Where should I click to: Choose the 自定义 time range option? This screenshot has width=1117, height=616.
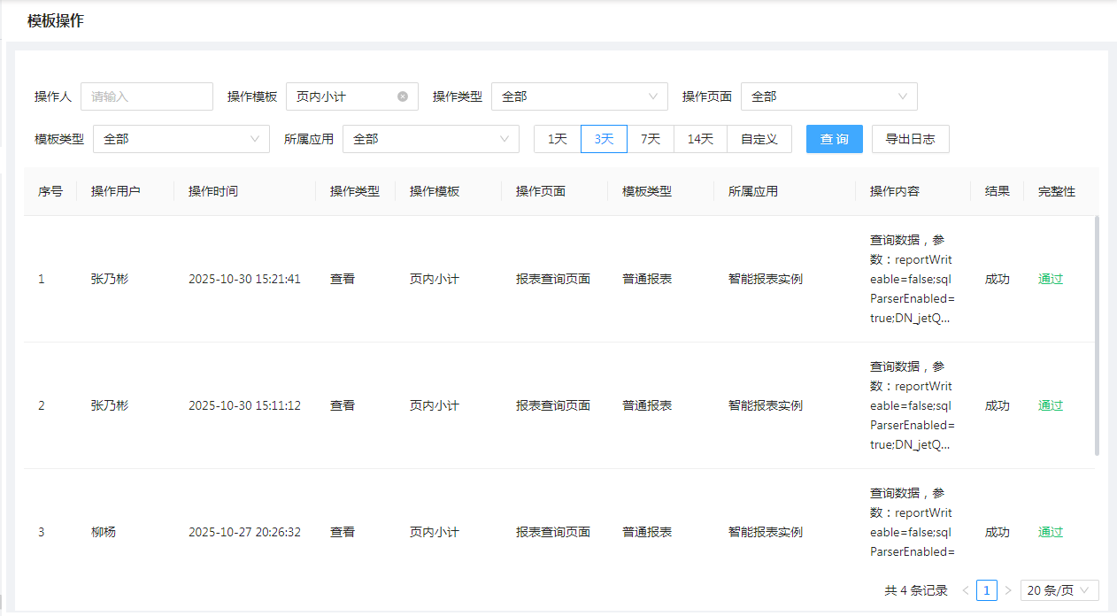tap(759, 139)
